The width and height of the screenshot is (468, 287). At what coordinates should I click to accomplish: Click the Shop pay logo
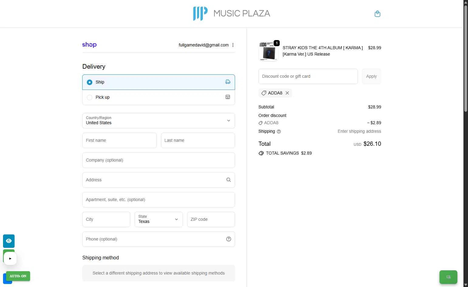coord(89,45)
